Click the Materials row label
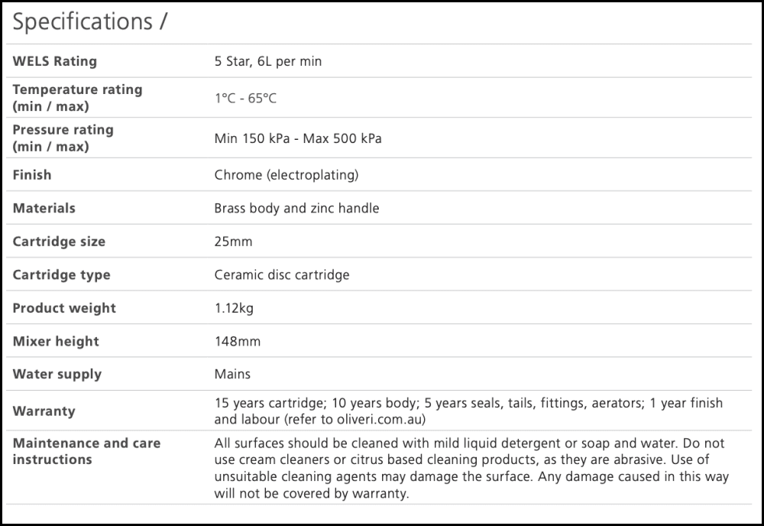764x526 pixels. tap(44, 208)
